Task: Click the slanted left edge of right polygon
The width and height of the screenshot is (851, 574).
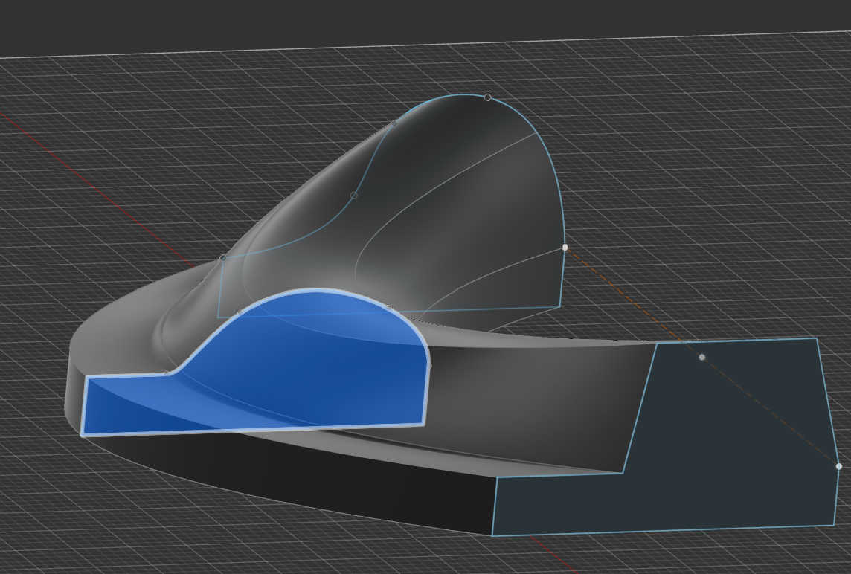Action: point(640,409)
